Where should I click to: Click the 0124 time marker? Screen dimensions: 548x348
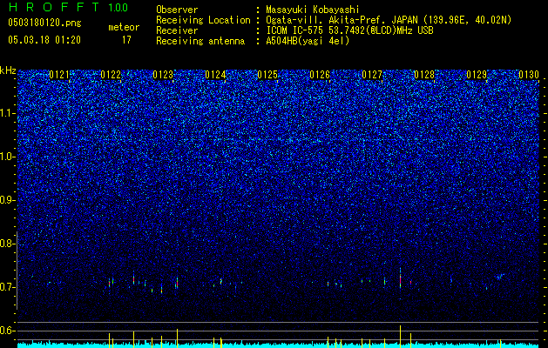pyautogui.click(x=215, y=75)
